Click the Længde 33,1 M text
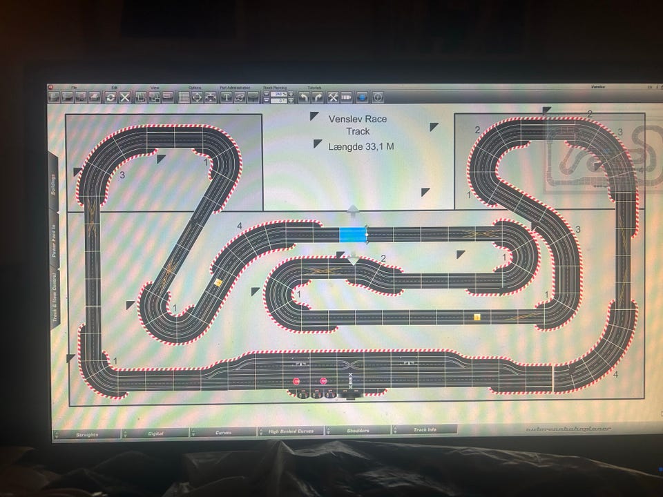 (x=361, y=146)
